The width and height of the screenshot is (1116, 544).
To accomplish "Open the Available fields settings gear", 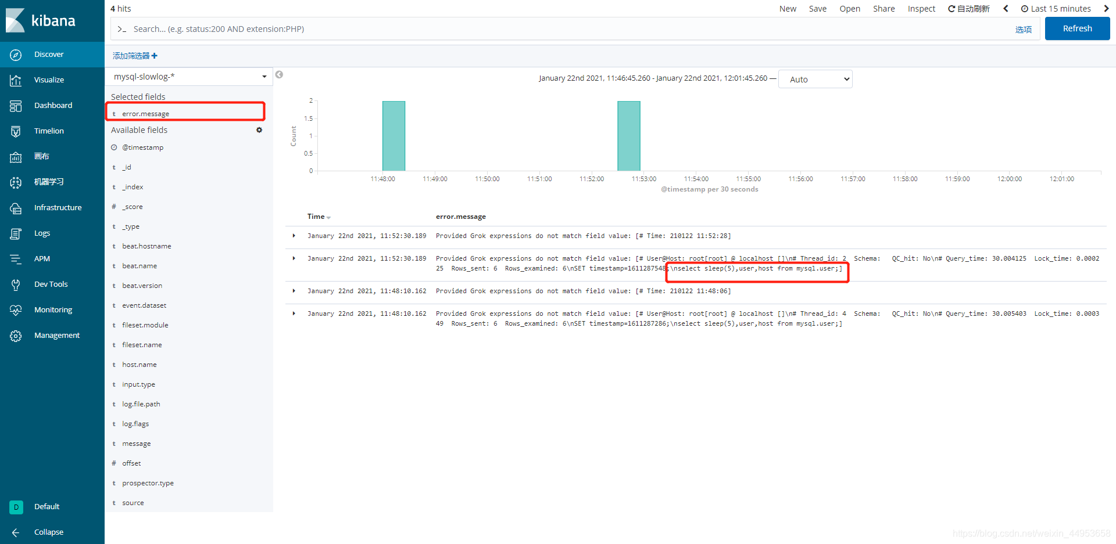I will pyautogui.click(x=259, y=130).
